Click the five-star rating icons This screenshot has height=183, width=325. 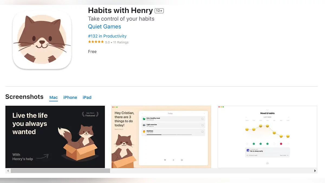pyautogui.click(x=96, y=42)
